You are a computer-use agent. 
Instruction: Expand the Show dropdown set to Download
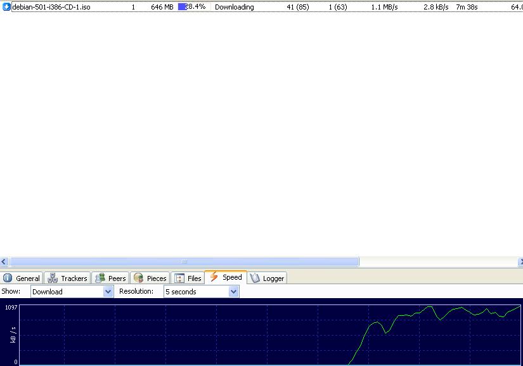72,292
